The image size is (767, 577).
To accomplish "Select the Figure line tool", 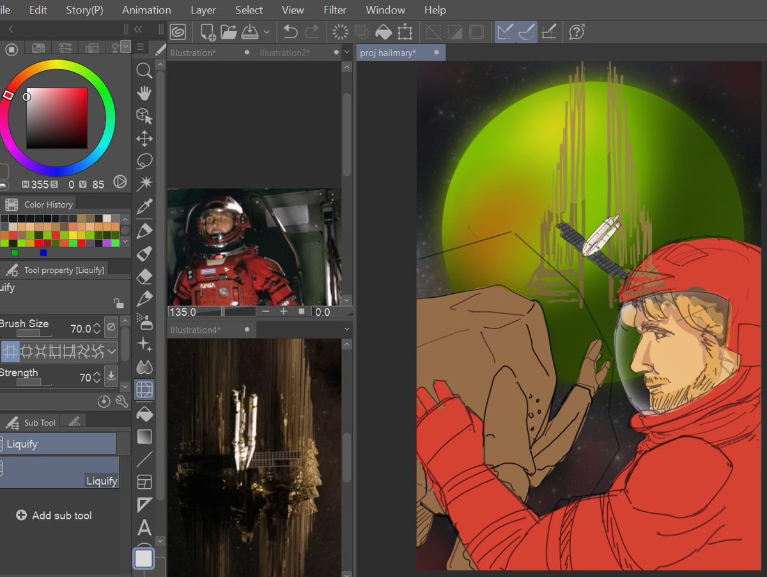I will (144, 459).
